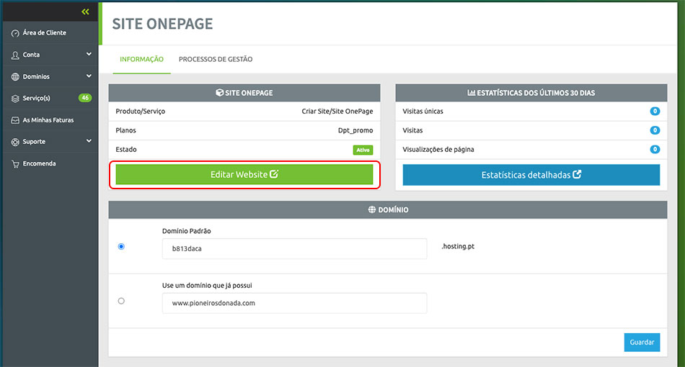Click the As Minhas Faturas invoice icon
This screenshot has width=685, height=367.
[x=15, y=120]
